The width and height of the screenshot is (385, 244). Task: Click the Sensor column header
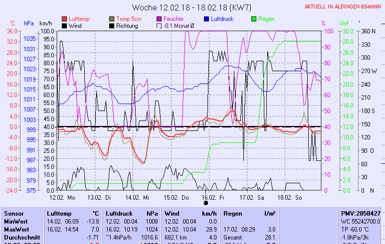(x=14, y=213)
